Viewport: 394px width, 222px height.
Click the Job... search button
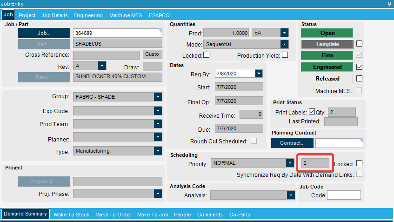pos(44,33)
